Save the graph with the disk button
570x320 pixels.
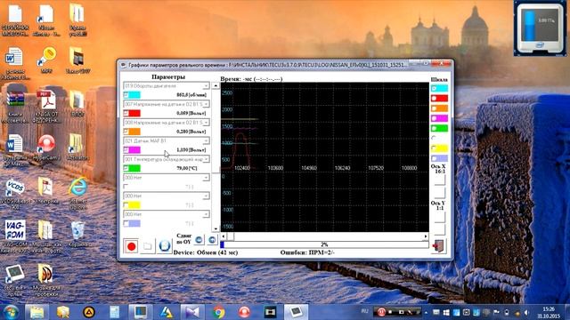[164, 246]
